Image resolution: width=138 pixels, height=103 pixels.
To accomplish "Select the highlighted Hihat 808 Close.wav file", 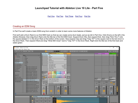I will click(31, 80).
